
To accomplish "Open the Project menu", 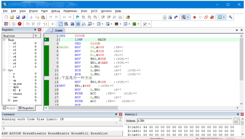I will 33,11.
